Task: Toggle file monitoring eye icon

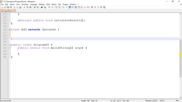Action: (x=88, y=7)
